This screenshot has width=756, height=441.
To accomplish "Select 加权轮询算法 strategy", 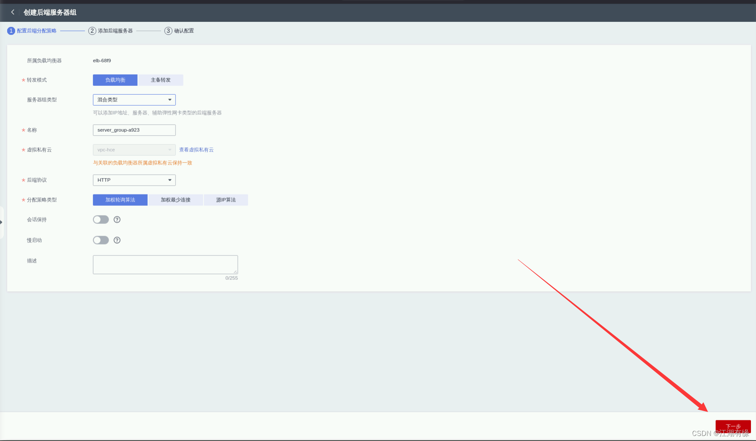I will pos(120,200).
